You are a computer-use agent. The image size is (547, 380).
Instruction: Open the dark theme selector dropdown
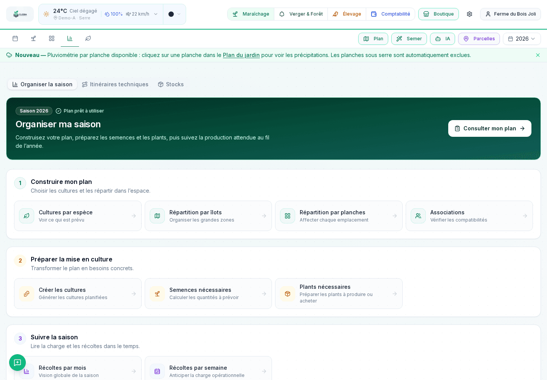[x=174, y=14]
